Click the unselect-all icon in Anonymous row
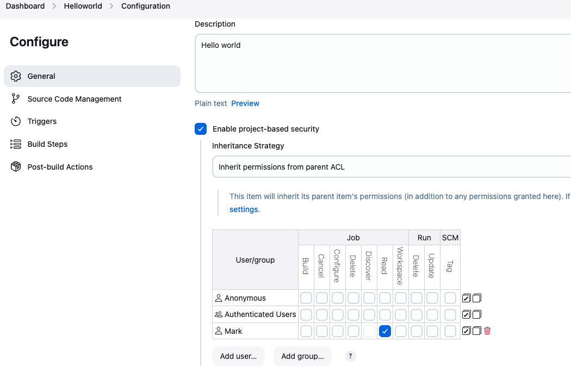This screenshot has height=379, width=571. click(477, 298)
